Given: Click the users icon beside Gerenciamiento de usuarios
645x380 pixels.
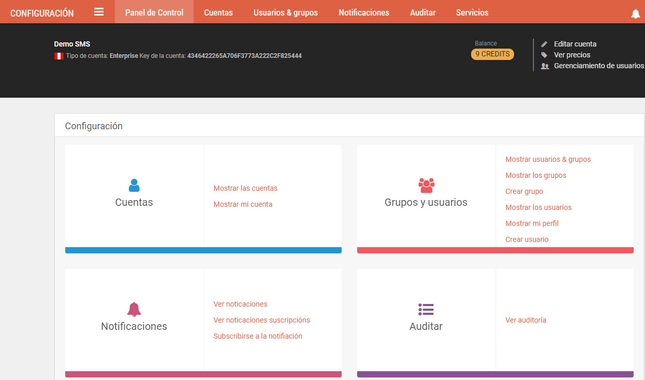Looking at the screenshot, I should click(545, 66).
